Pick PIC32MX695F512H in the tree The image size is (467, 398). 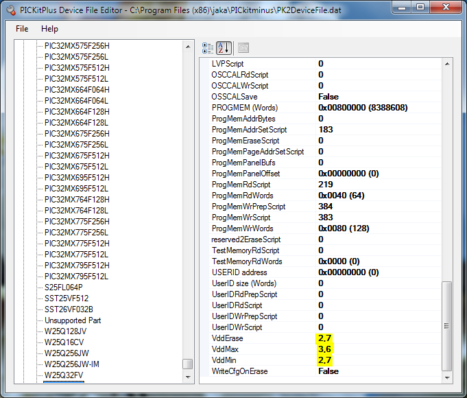coord(77,178)
